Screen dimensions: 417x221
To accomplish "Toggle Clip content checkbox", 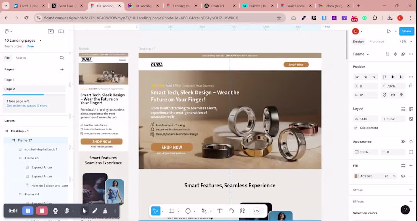I will tap(355, 128).
